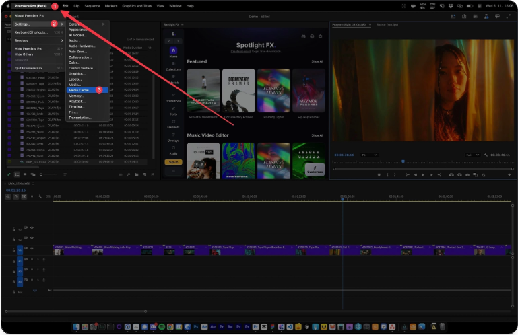This screenshot has height=335, width=518.
Task: Click the Apple menu icon
Action: [7, 5]
